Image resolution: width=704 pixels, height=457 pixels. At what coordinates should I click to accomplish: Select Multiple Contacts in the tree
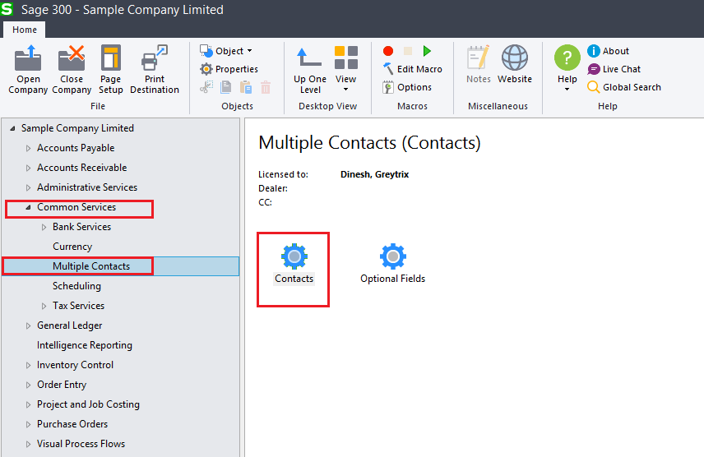[x=91, y=266]
